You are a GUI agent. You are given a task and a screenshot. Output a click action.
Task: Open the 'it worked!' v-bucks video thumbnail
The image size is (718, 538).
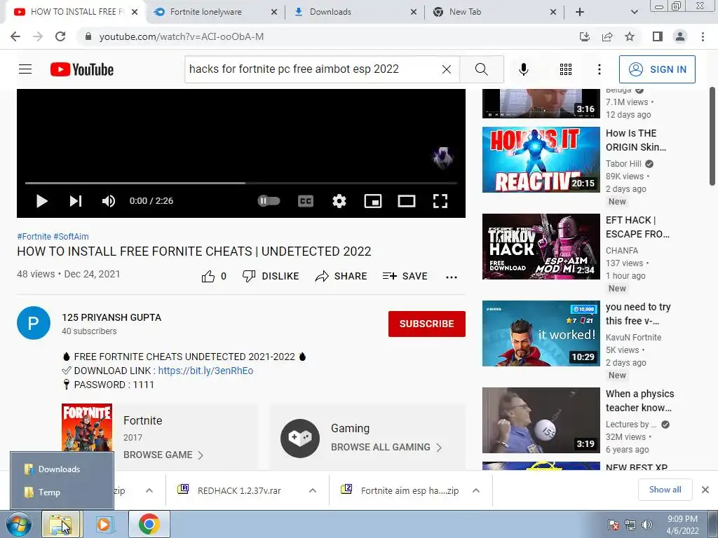click(x=541, y=333)
